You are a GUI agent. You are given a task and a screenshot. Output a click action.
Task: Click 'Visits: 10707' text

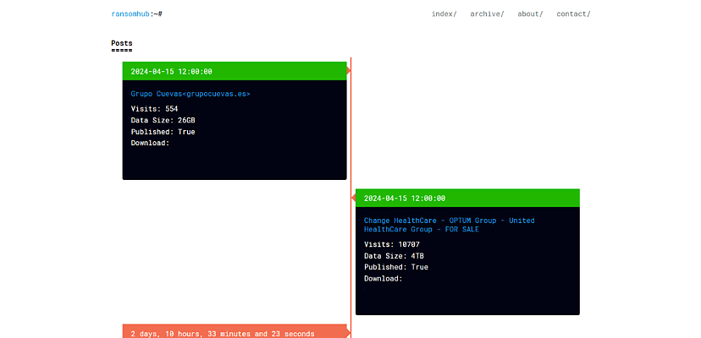pos(392,244)
